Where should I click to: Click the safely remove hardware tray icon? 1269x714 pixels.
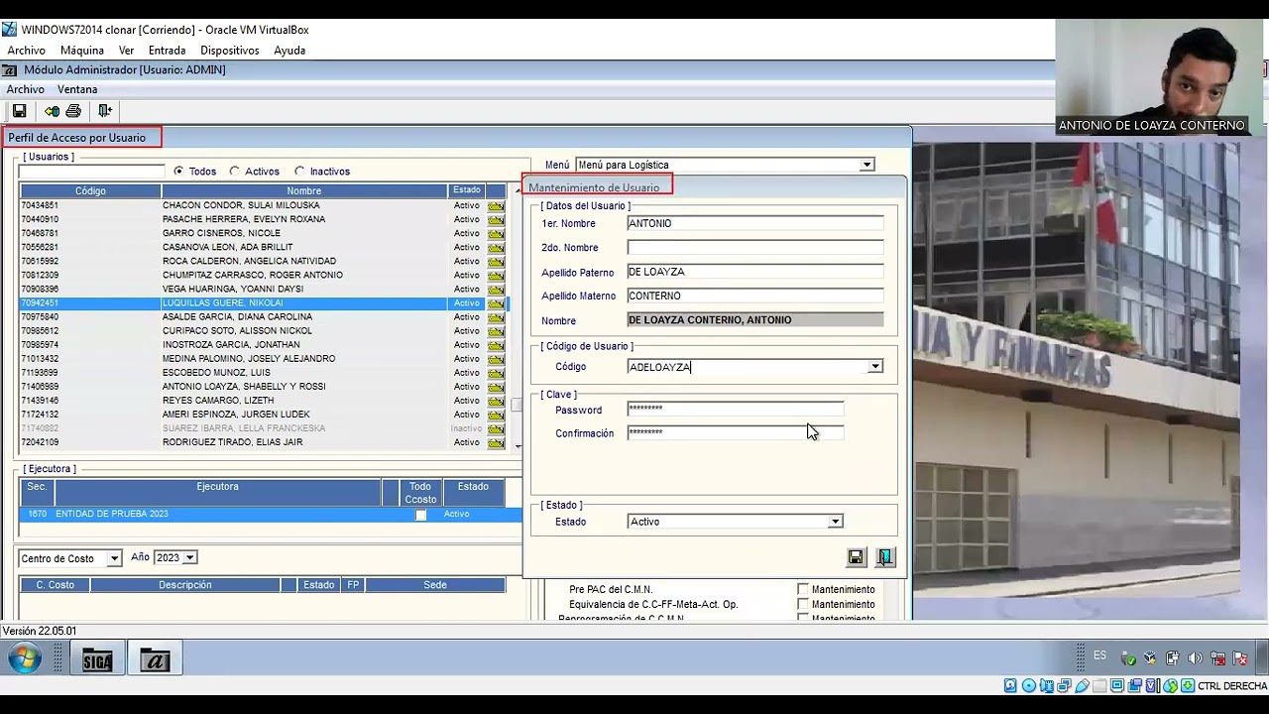pyautogui.click(x=1128, y=658)
